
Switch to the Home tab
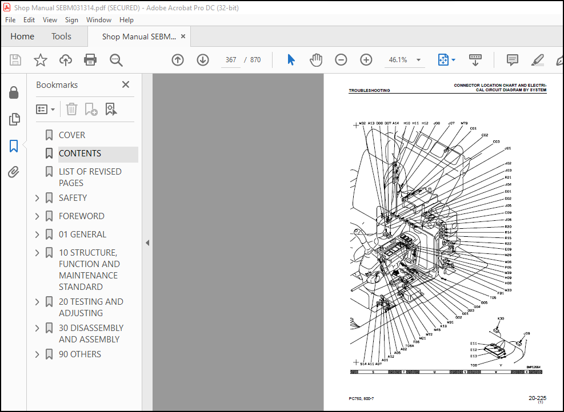[22, 37]
